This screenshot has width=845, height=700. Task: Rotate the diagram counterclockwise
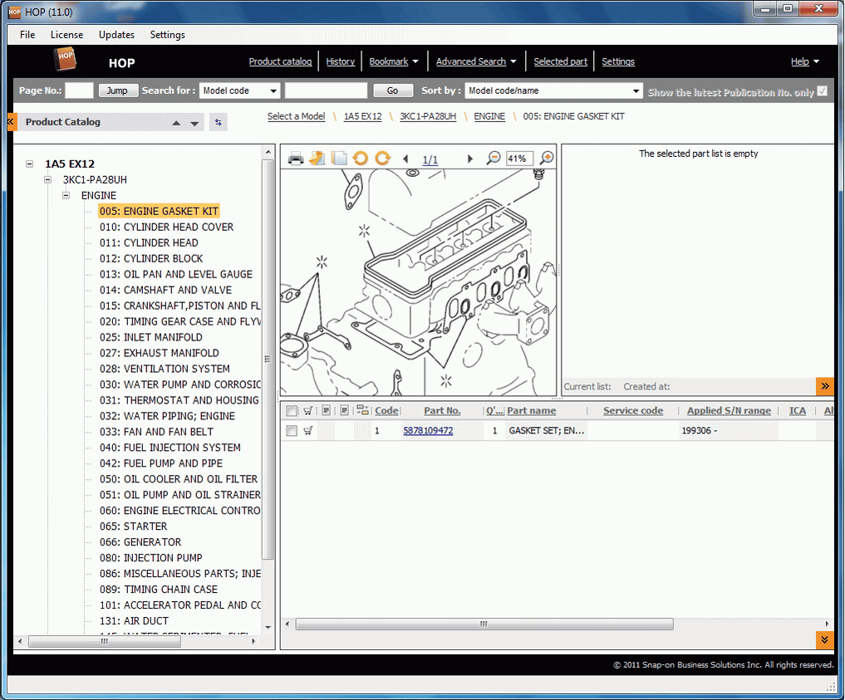(359, 158)
